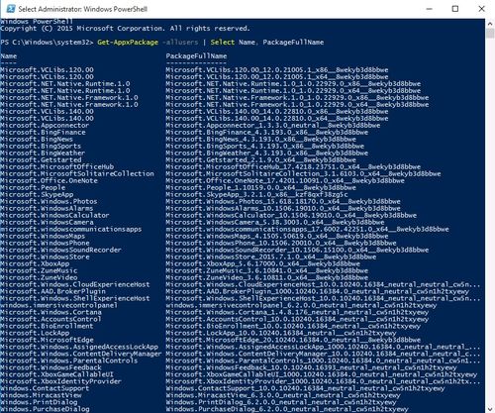Click Microsoft.SkypeApp in Name column
Screen dimensions: 495x413
tap(37, 195)
